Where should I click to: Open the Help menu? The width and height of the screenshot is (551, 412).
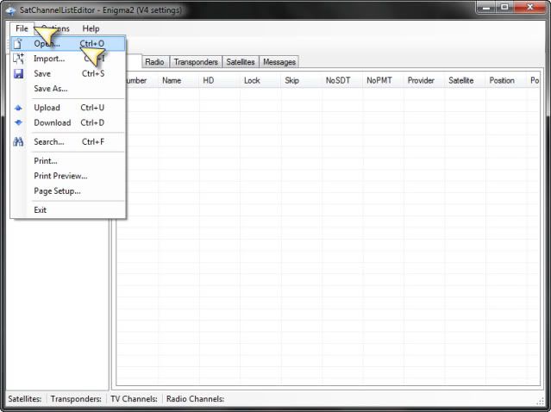(91, 28)
